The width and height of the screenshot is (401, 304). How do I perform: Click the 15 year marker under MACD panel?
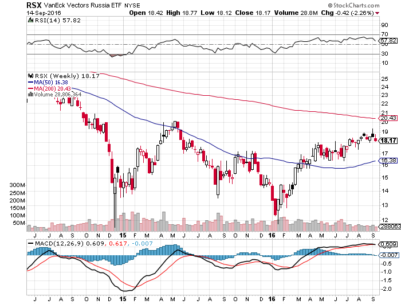point(123,299)
